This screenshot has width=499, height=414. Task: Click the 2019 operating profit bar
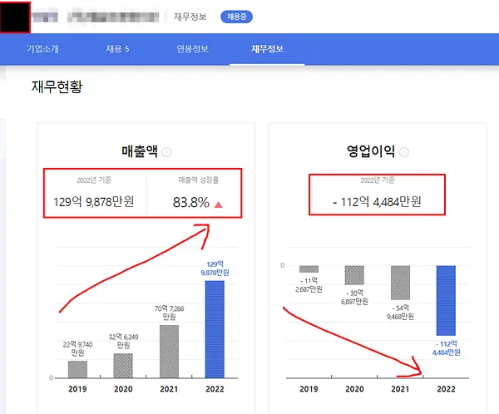(x=309, y=269)
